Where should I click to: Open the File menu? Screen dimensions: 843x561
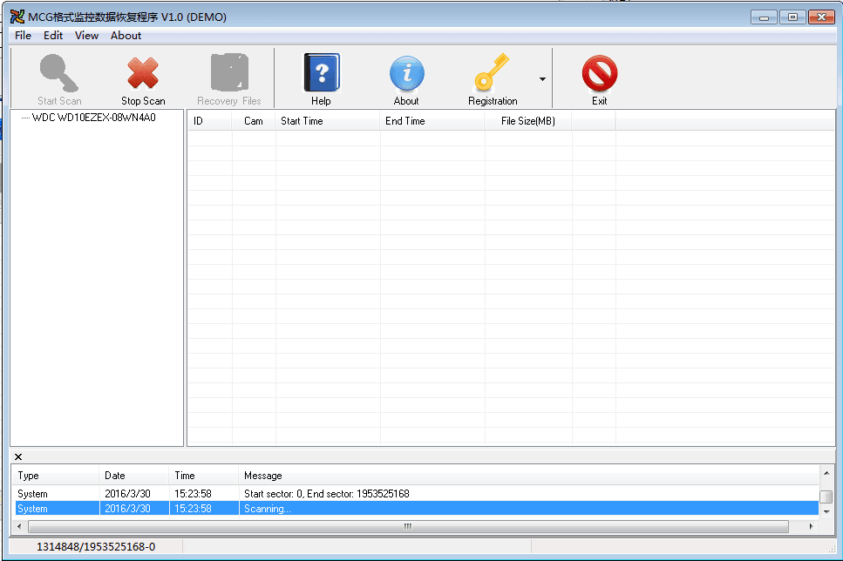pos(23,36)
